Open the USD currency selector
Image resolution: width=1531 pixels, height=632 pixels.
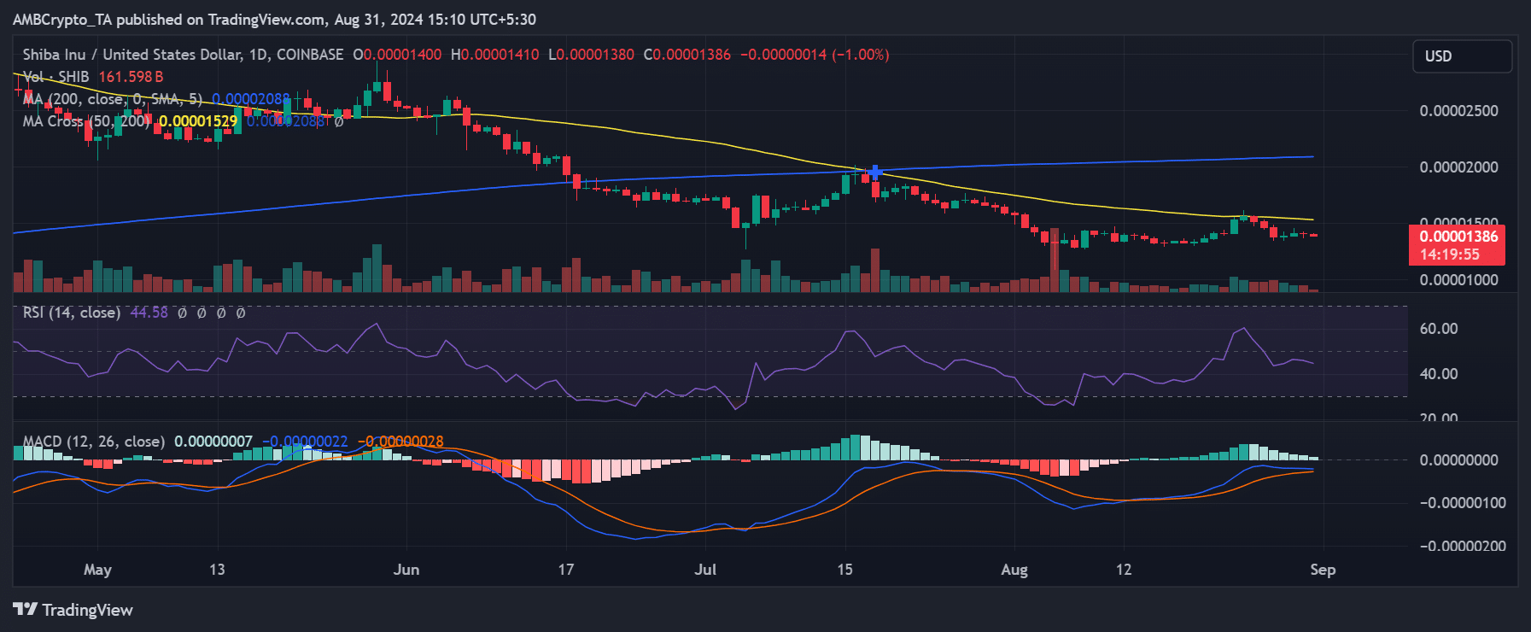(1462, 56)
